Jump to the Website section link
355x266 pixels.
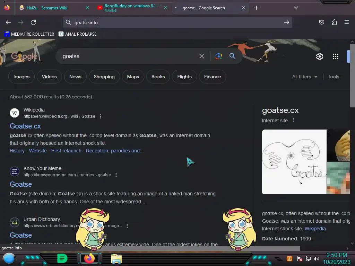coord(38,151)
